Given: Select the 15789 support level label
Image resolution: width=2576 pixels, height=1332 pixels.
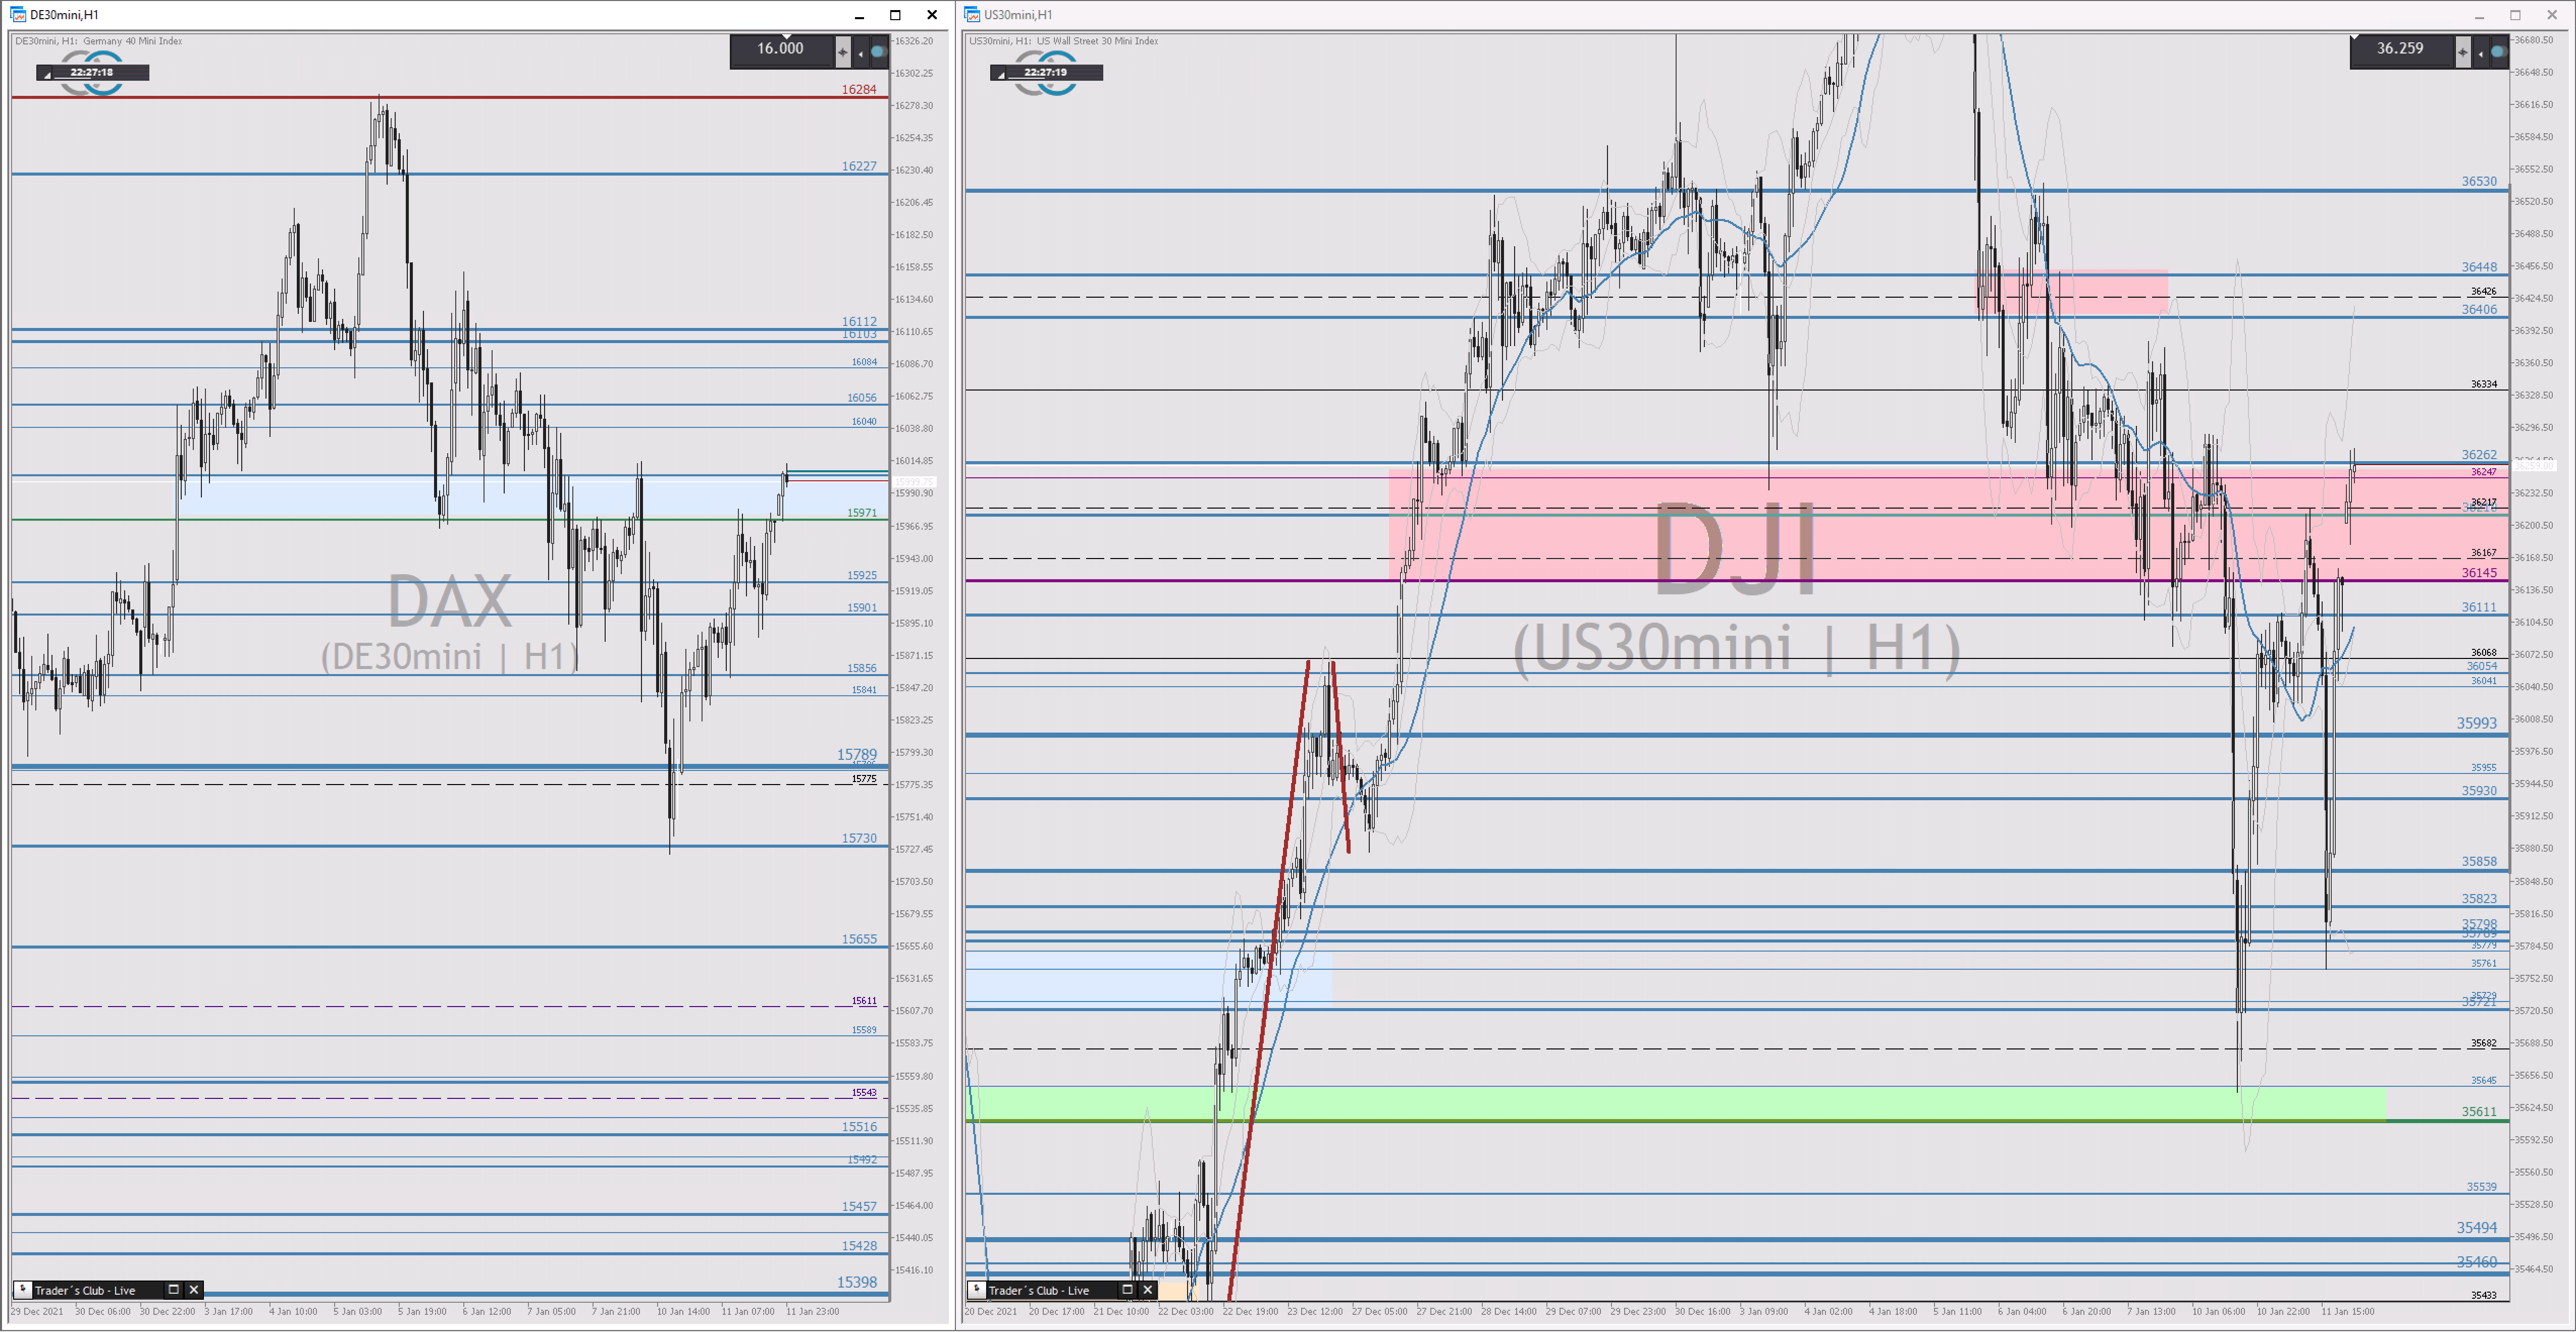Looking at the screenshot, I should click(857, 754).
